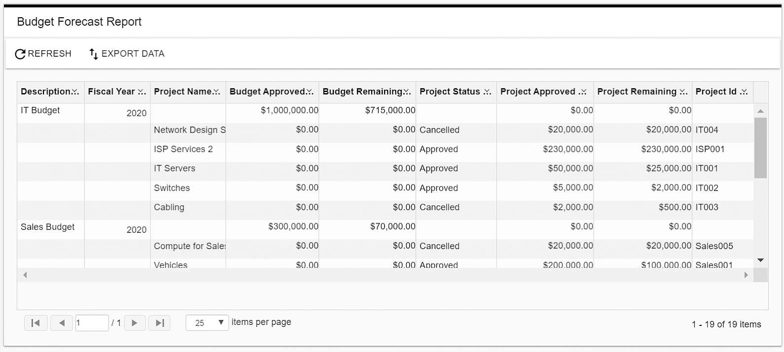Sort by clicking the Project Name header
The image size is (784, 352).
tap(183, 92)
